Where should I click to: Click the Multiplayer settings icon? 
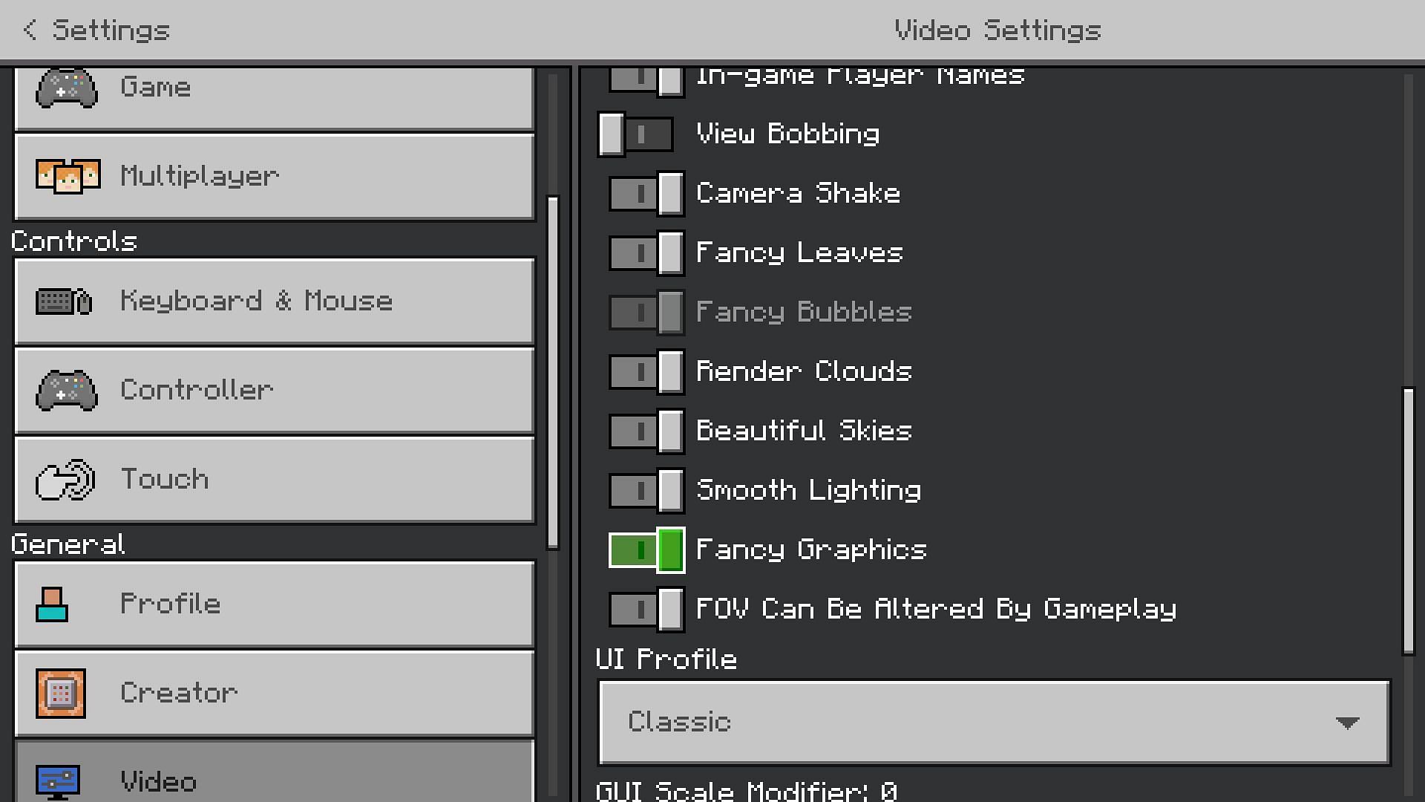[67, 175]
